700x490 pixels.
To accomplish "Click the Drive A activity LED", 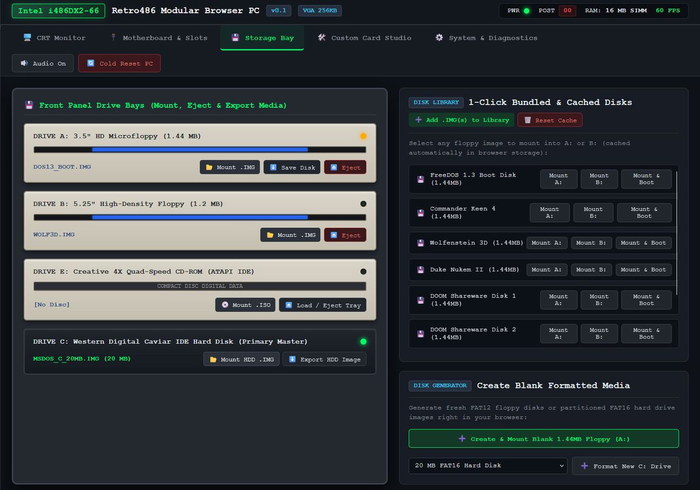I will [x=363, y=136].
